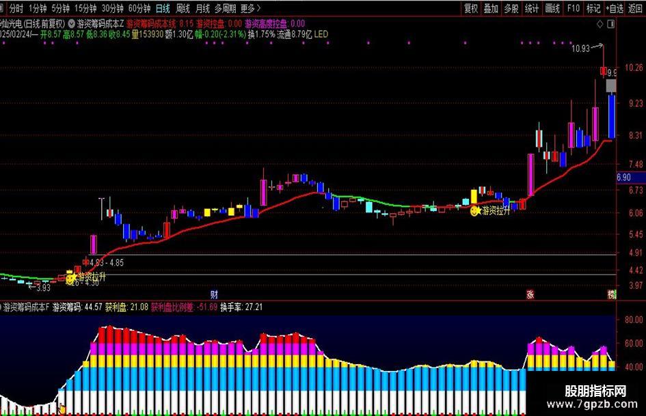Screen dimensions: 646x416
Task: Switch to 周线 weekly chart
Action: (x=183, y=8)
